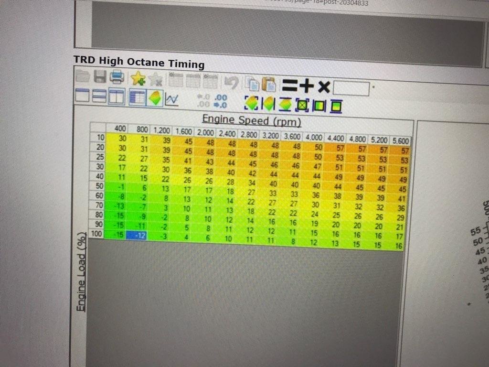Click the Engine Speed (rpm) axis label
Image resolution: width=489 pixels, height=367 pixels.
(x=252, y=120)
